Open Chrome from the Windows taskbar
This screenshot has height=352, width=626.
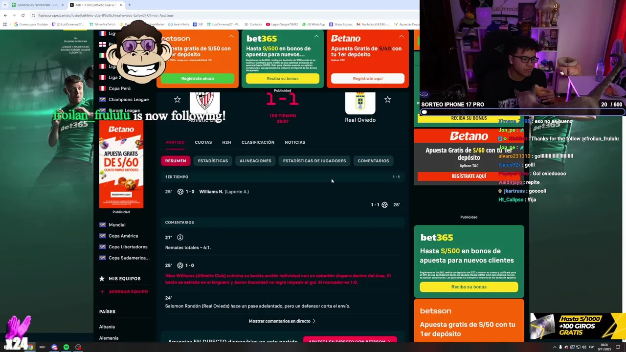tap(30, 347)
